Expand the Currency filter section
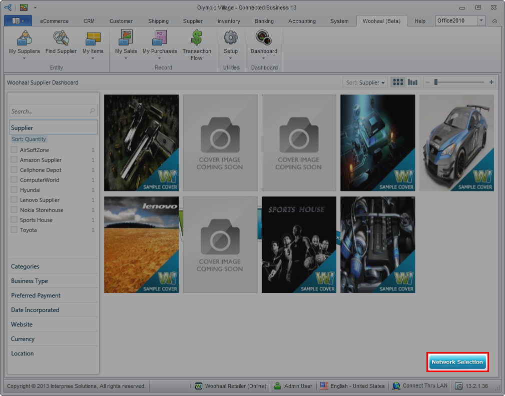The width and height of the screenshot is (505, 396). [53, 338]
